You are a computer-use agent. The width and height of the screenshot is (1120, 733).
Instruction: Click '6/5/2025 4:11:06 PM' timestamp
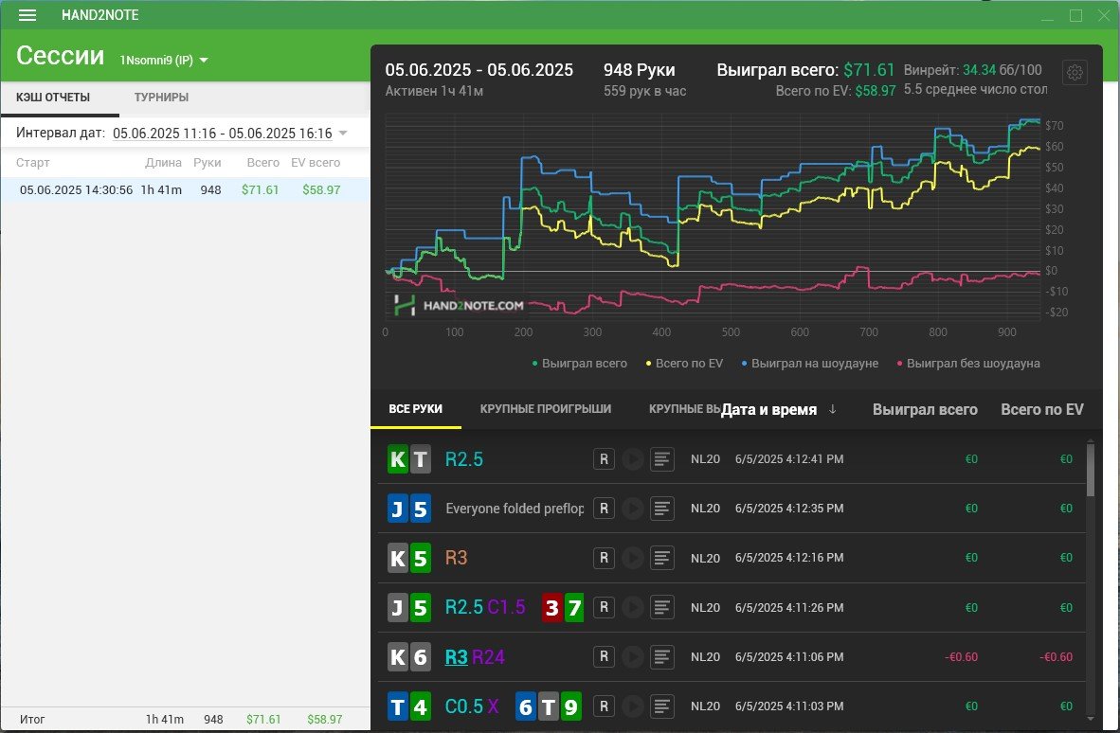coord(789,656)
